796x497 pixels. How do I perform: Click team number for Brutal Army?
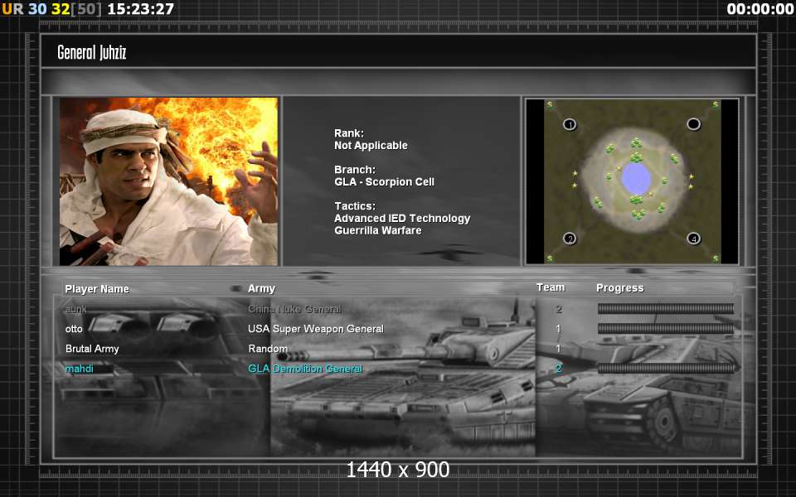coord(558,349)
